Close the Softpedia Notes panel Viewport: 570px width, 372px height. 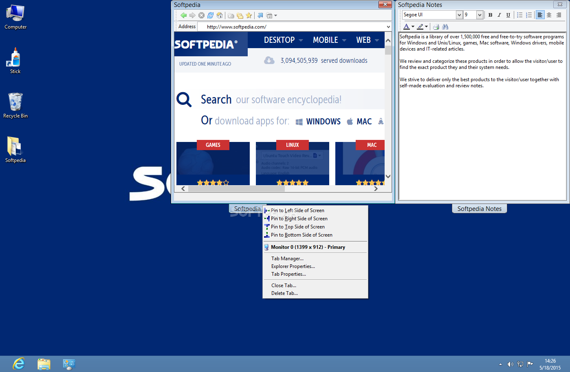(x=560, y=4)
